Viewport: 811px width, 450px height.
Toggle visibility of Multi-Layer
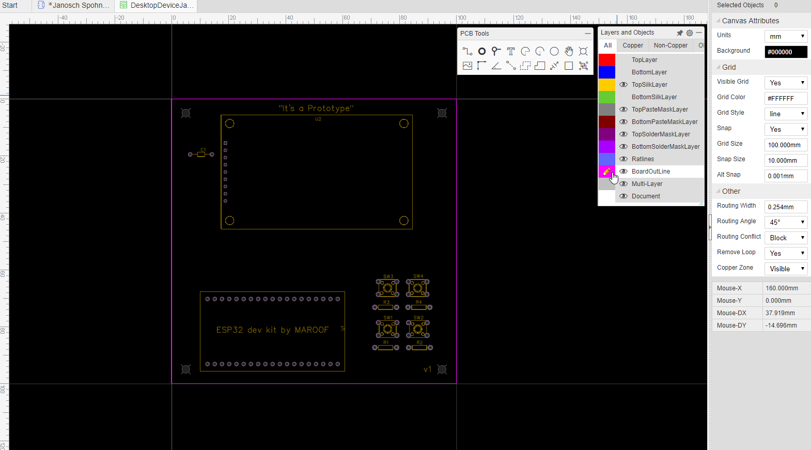click(623, 184)
